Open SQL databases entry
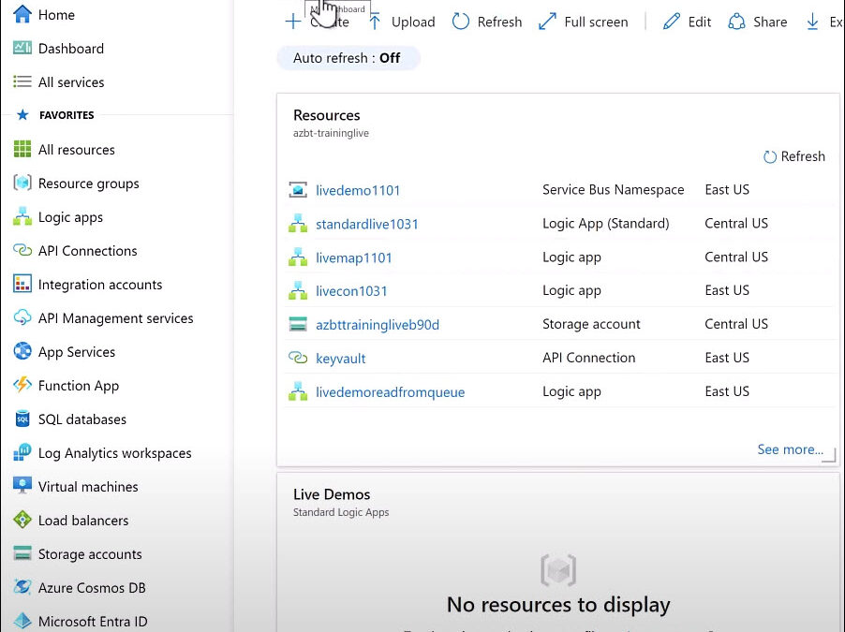 click(82, 419)
